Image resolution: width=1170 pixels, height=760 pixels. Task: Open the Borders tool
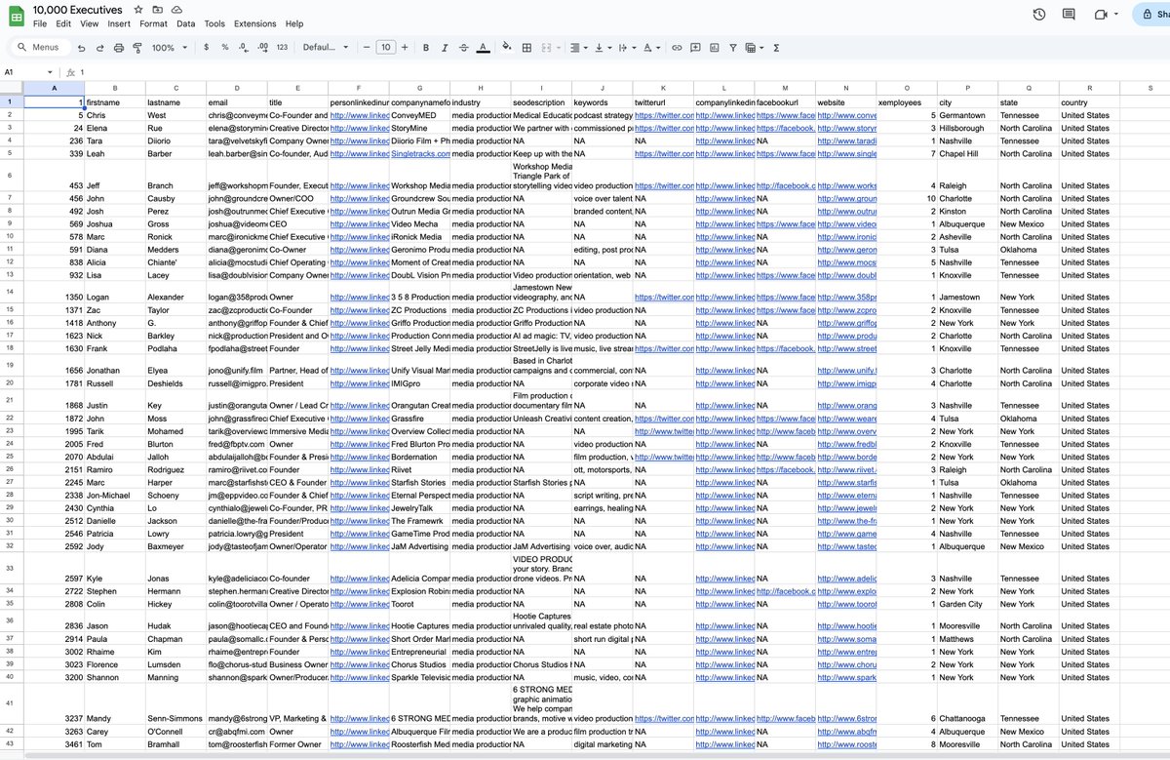point(526,47)
